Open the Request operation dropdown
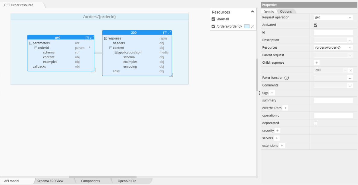Screen dimensions: 358x185 click(350, 17)
